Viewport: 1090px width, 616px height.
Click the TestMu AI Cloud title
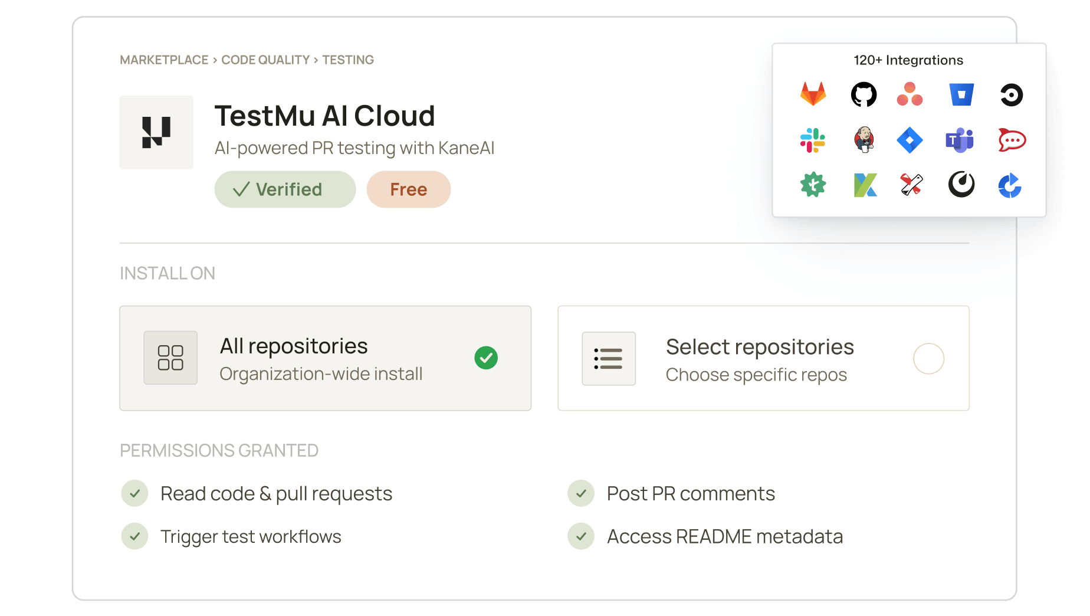(x=325, y=116)
